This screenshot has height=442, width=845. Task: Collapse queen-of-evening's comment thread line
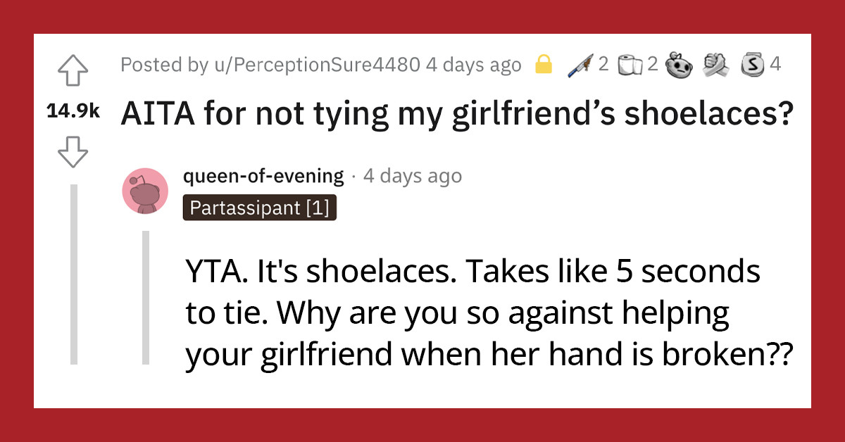145,296
